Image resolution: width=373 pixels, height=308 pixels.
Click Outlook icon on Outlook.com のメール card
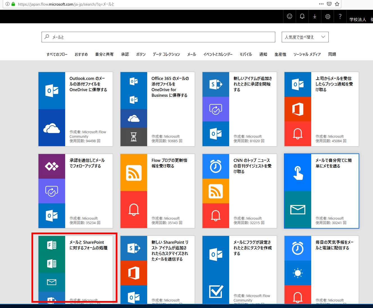tap(52, 91)
